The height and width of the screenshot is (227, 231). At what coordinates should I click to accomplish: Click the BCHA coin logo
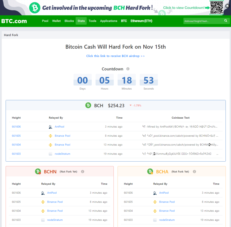coord(150,171)
